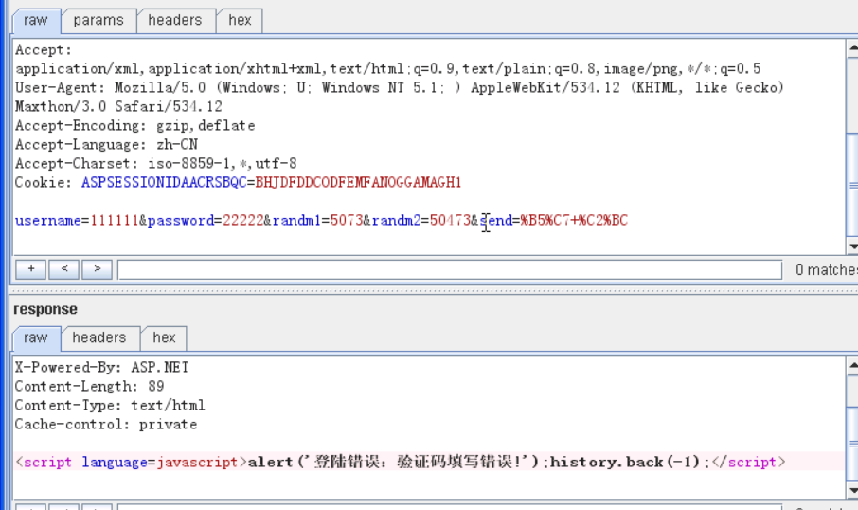Click the 'alert' call in response body
This screenshot has width=858, height=510.
(270, 463)
